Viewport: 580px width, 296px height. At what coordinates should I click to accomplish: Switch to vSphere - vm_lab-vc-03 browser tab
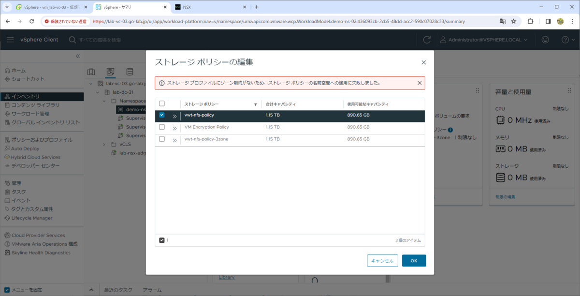pyautogui.click(x=51, y=7)
